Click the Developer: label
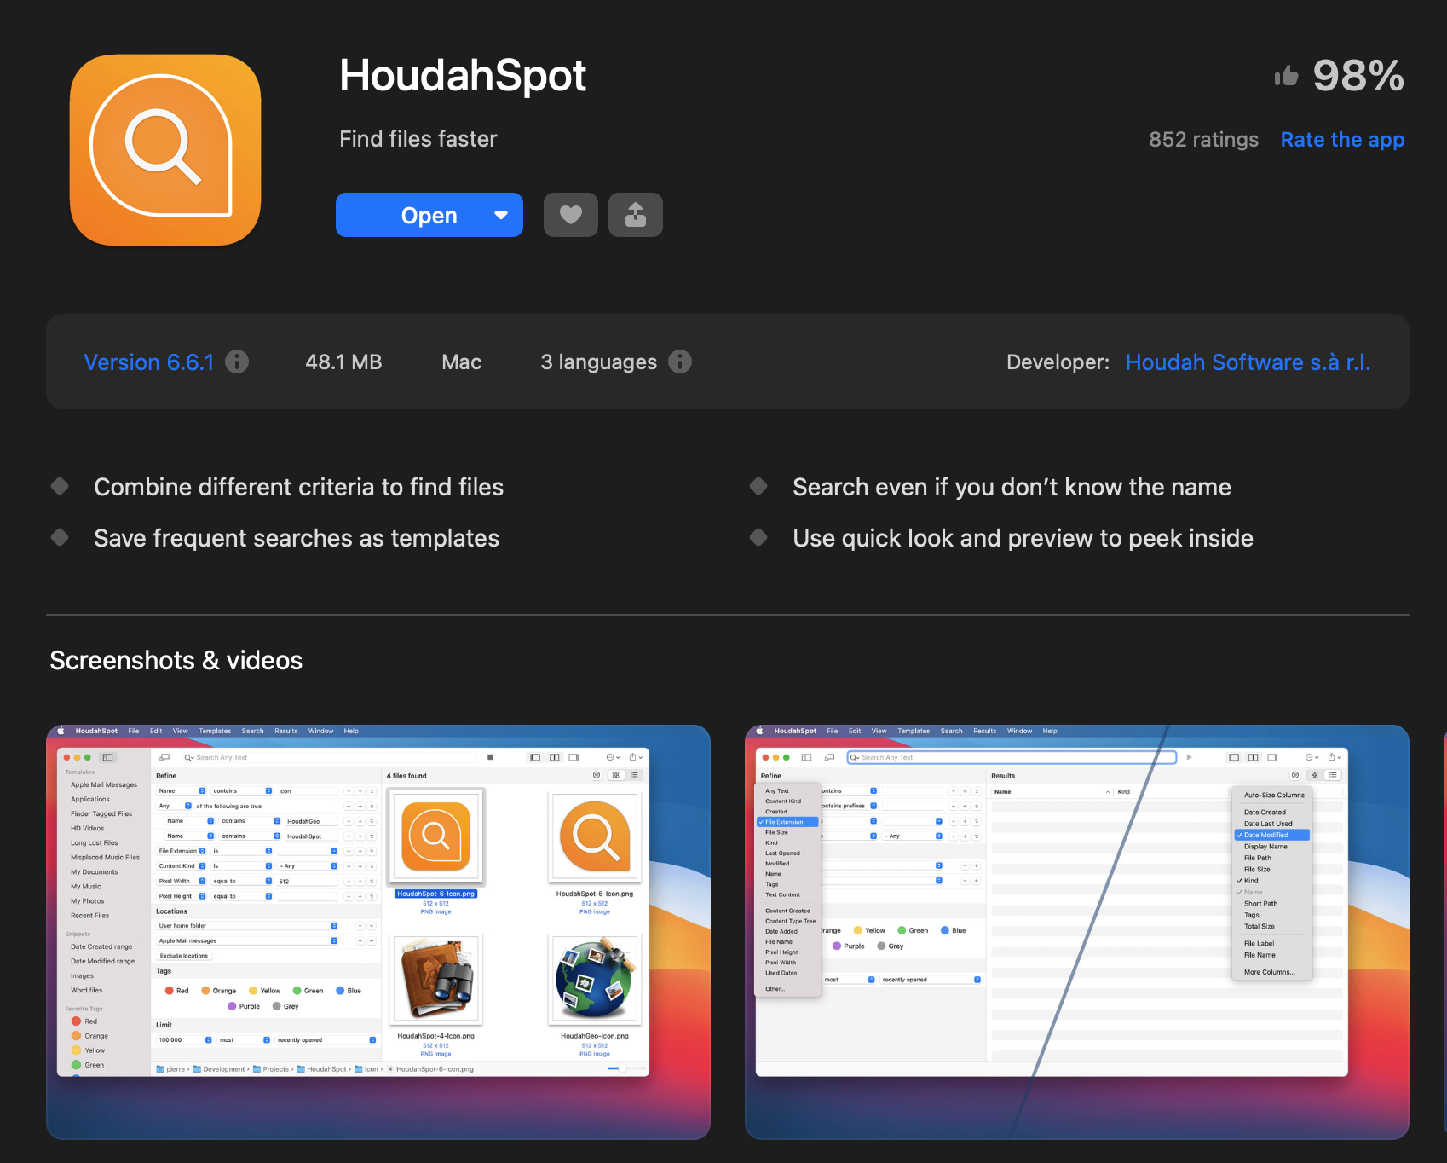 pos(1058,362)
